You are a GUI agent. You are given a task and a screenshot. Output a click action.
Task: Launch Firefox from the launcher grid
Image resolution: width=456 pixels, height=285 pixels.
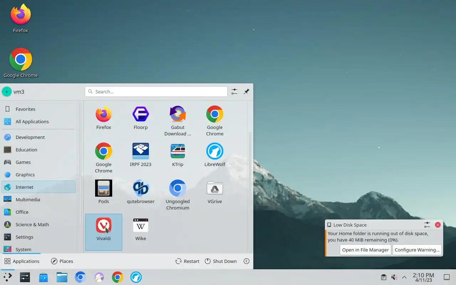point(104,118)
